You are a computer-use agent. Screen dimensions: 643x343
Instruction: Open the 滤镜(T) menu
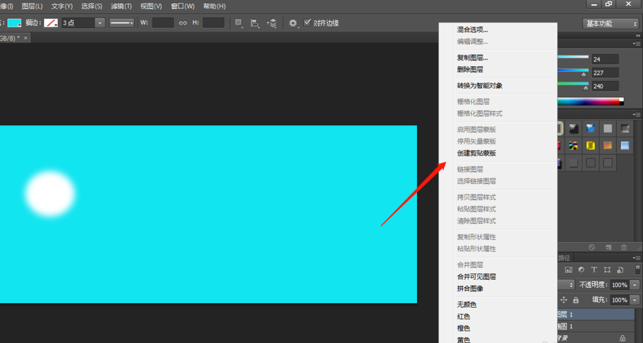click(121, 6)
